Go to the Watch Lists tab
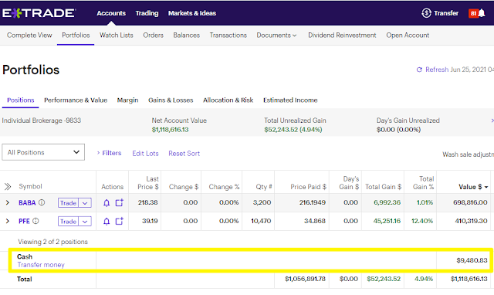 coord(117,36)
